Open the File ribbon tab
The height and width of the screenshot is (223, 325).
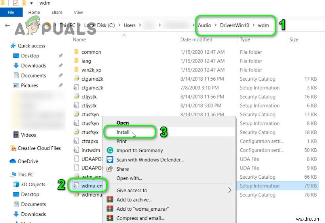(x=11, y=12)
